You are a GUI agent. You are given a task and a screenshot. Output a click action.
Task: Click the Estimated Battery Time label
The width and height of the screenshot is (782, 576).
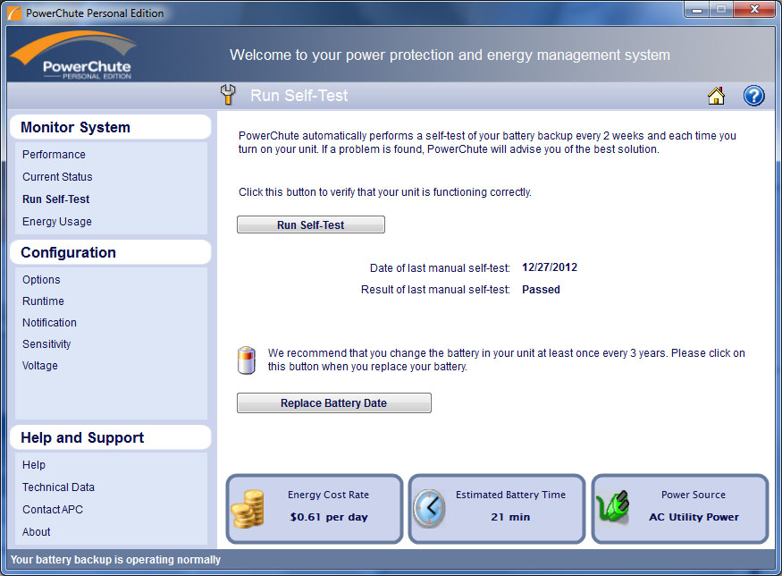510,495
